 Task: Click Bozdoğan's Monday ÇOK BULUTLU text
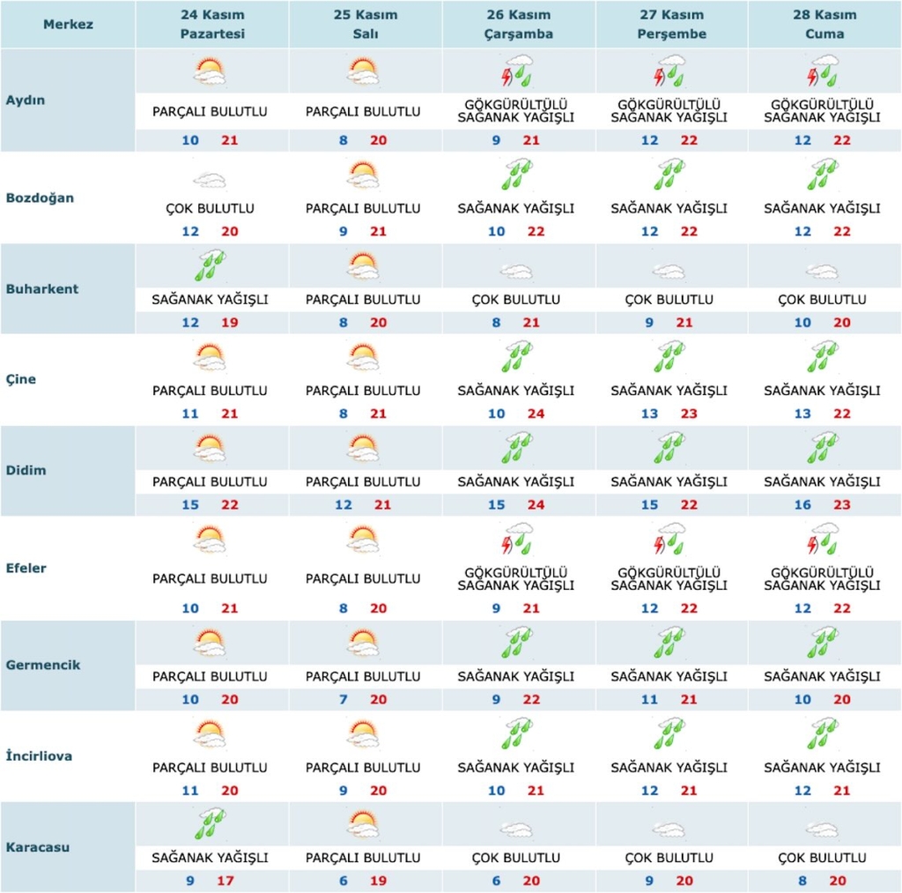click(210, 209)
